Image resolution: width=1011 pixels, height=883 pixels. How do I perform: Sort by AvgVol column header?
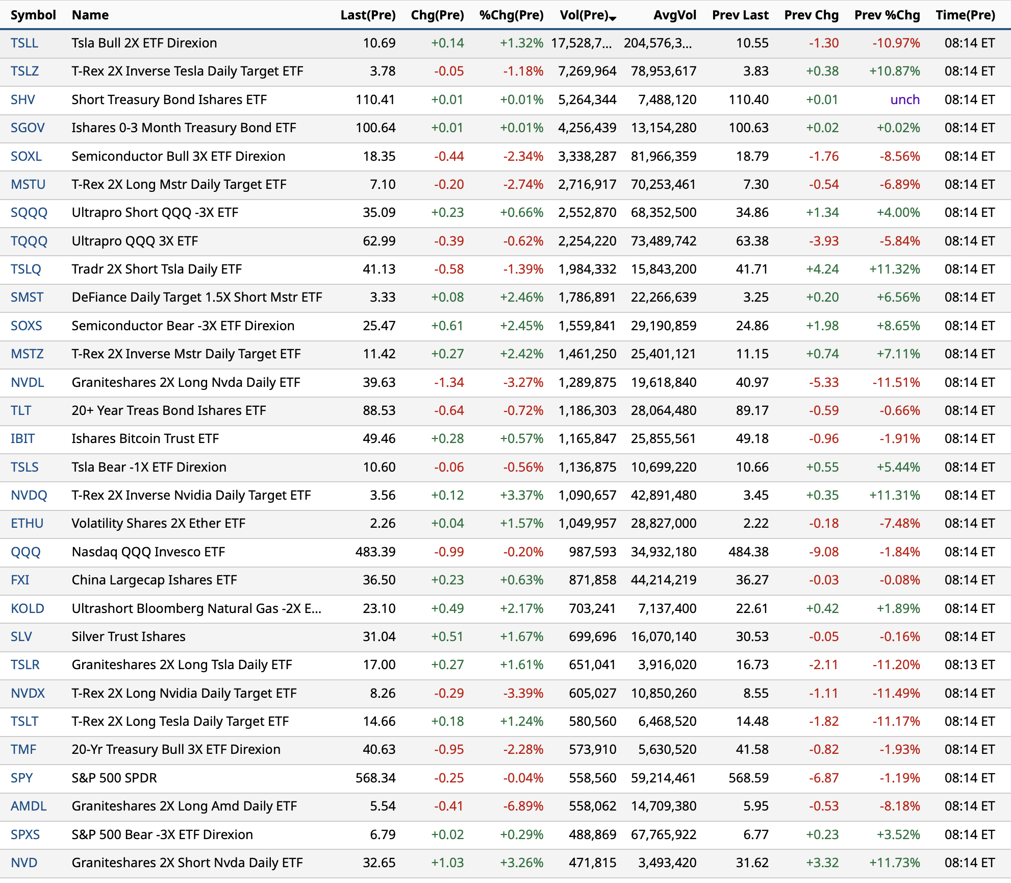coord(674,15)
